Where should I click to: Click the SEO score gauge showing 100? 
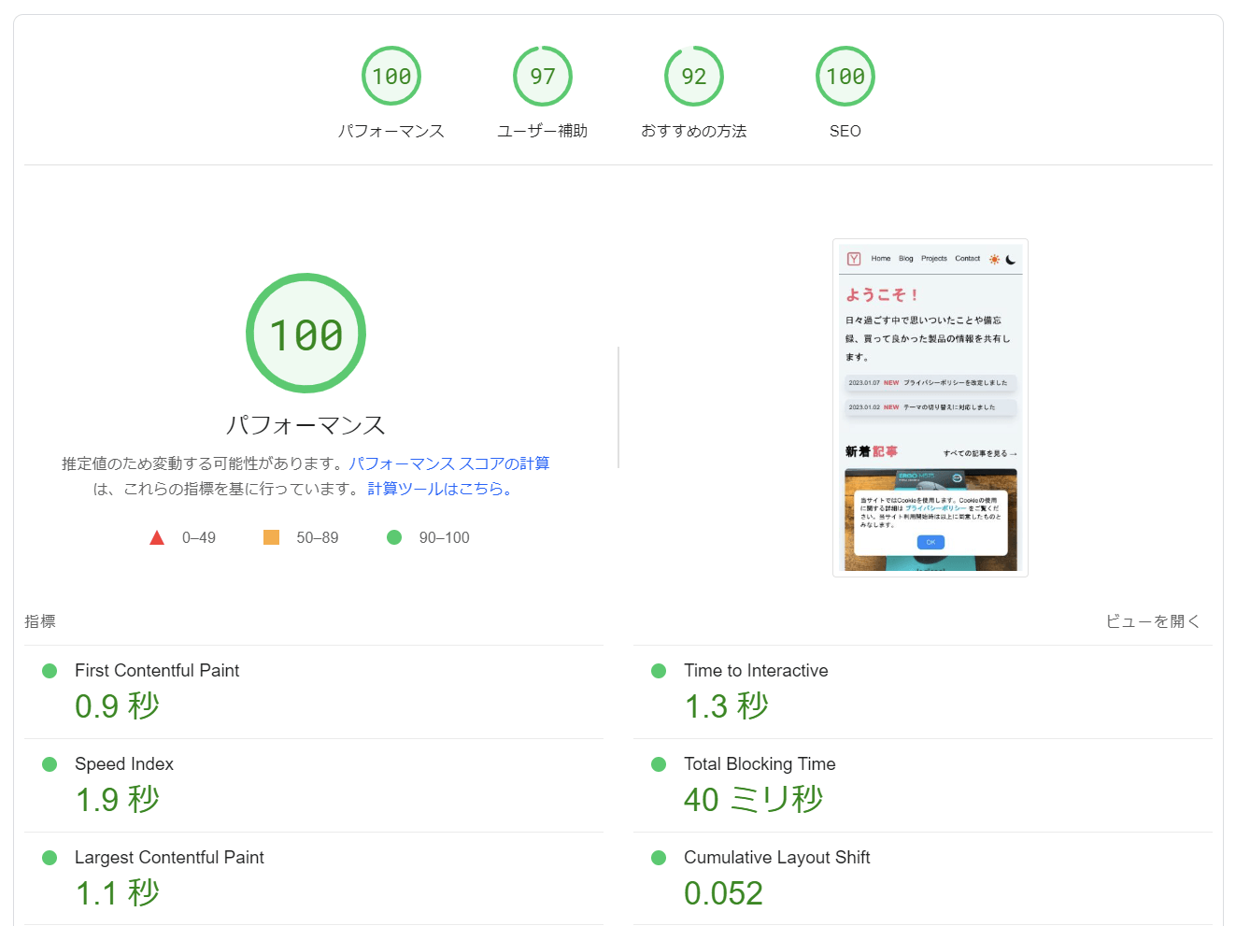(x=845, y=76)
